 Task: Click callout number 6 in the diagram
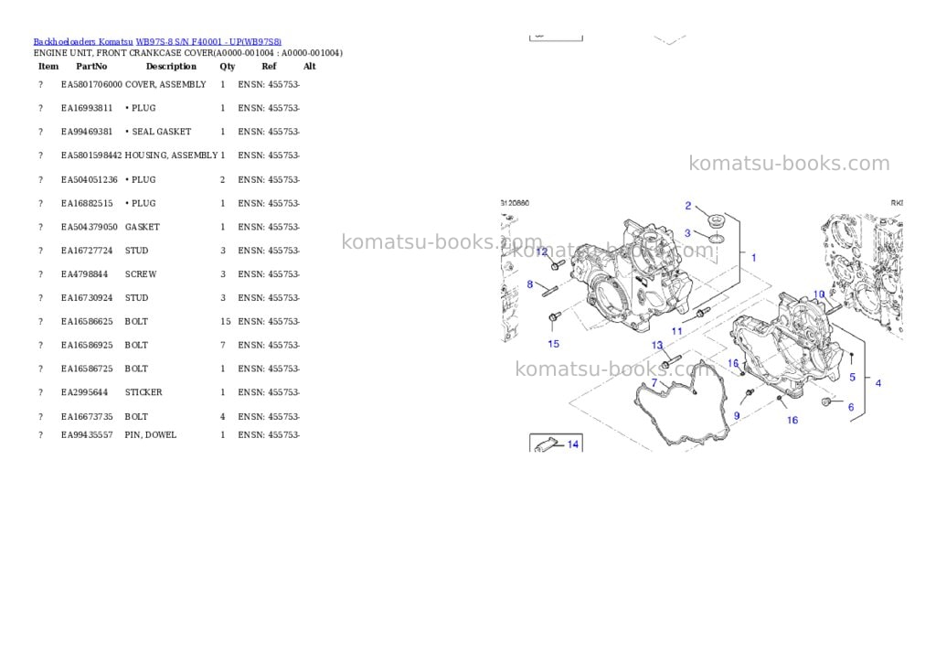[x=851, y=407]
